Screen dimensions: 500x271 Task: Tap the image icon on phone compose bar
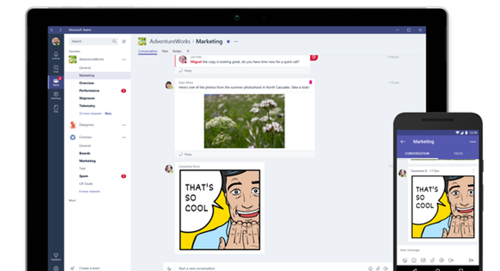[423, 260]
